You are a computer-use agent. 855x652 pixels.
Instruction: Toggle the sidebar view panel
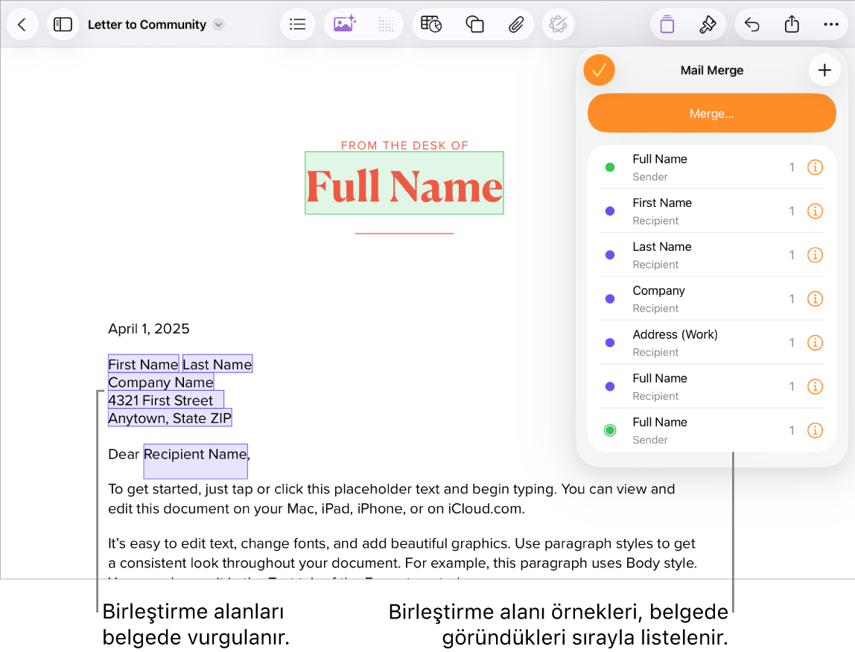coord(63,25)
